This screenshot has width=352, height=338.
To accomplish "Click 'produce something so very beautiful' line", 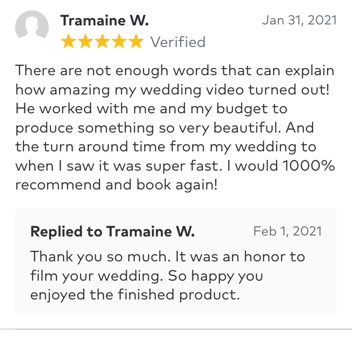I will pos(164,128).
